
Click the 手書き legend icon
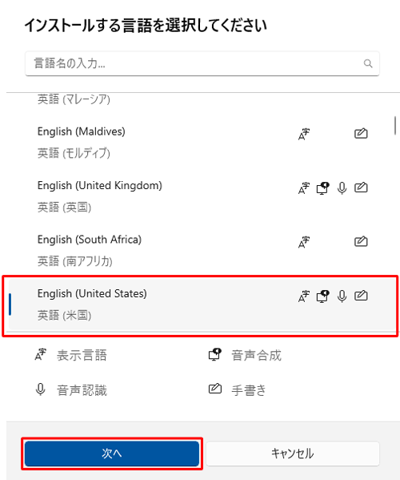[x=215, y=389]
